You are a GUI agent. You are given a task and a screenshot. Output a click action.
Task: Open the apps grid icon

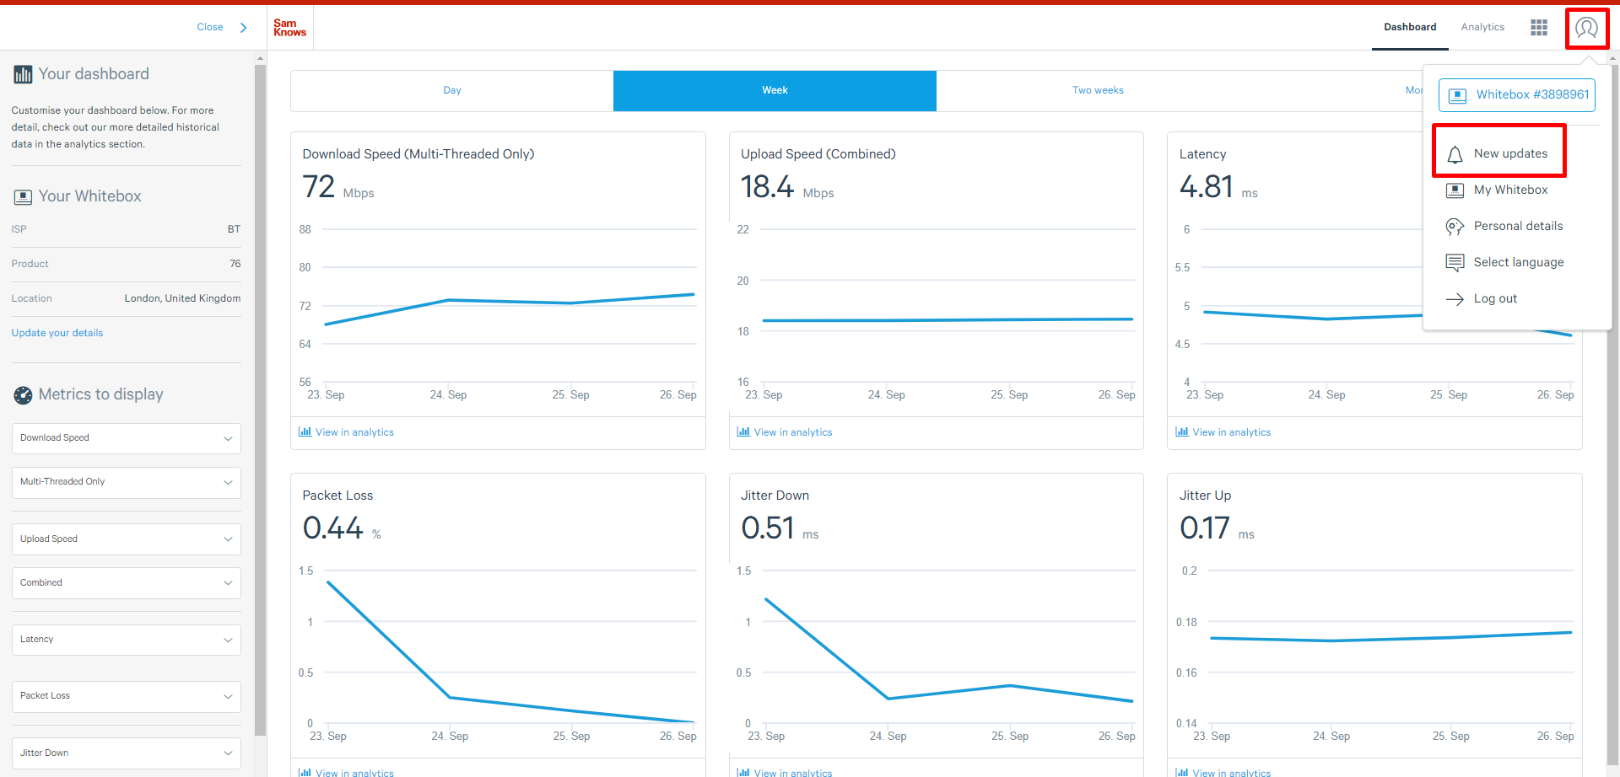(1539, 28)
